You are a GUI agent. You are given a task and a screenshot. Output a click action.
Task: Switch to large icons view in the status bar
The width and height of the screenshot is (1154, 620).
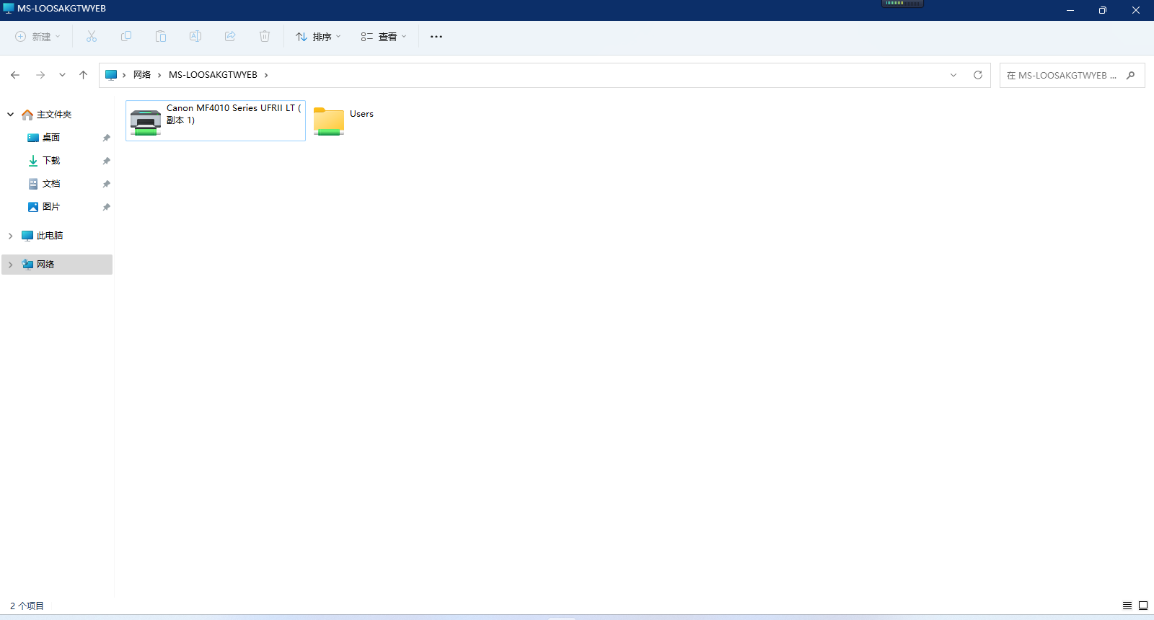1143,606
